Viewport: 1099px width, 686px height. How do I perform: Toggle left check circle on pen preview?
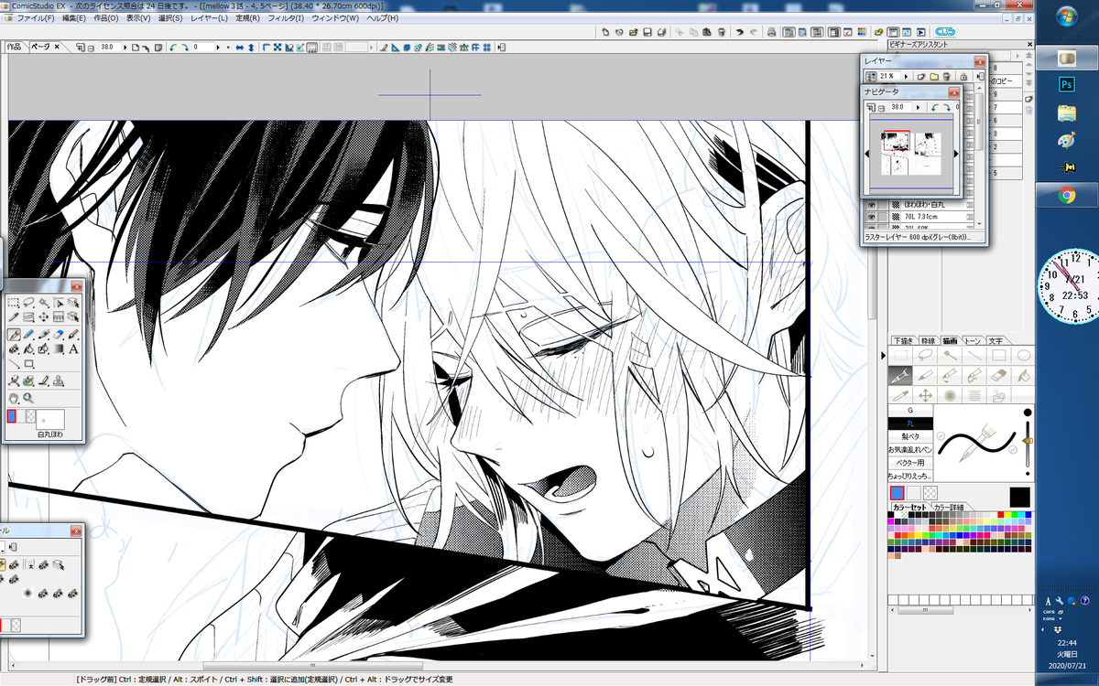coord(941,435)
